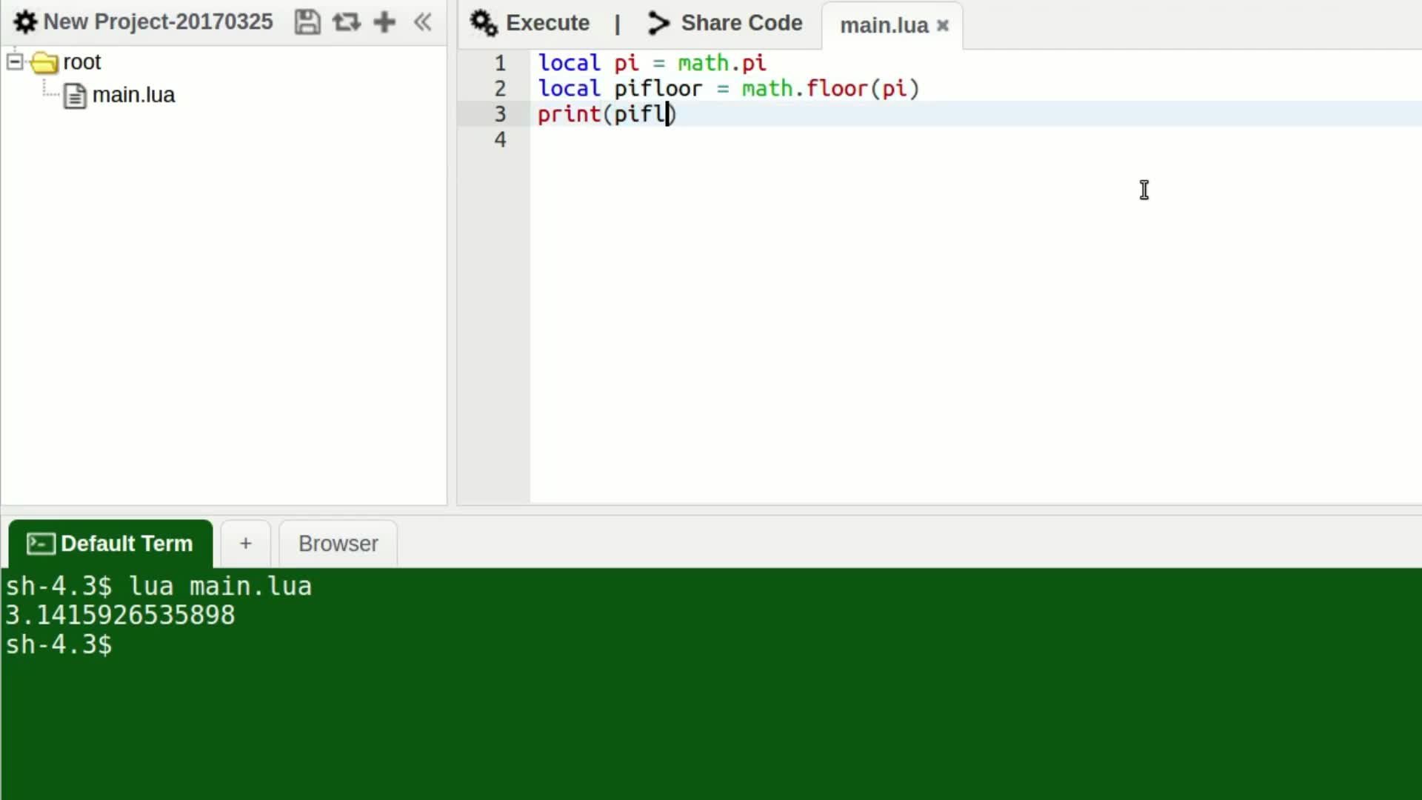This screenshot has height=800, width=1422.
Task: Place cursor on line 3 of the editor
Action: [x=630, y=114]
